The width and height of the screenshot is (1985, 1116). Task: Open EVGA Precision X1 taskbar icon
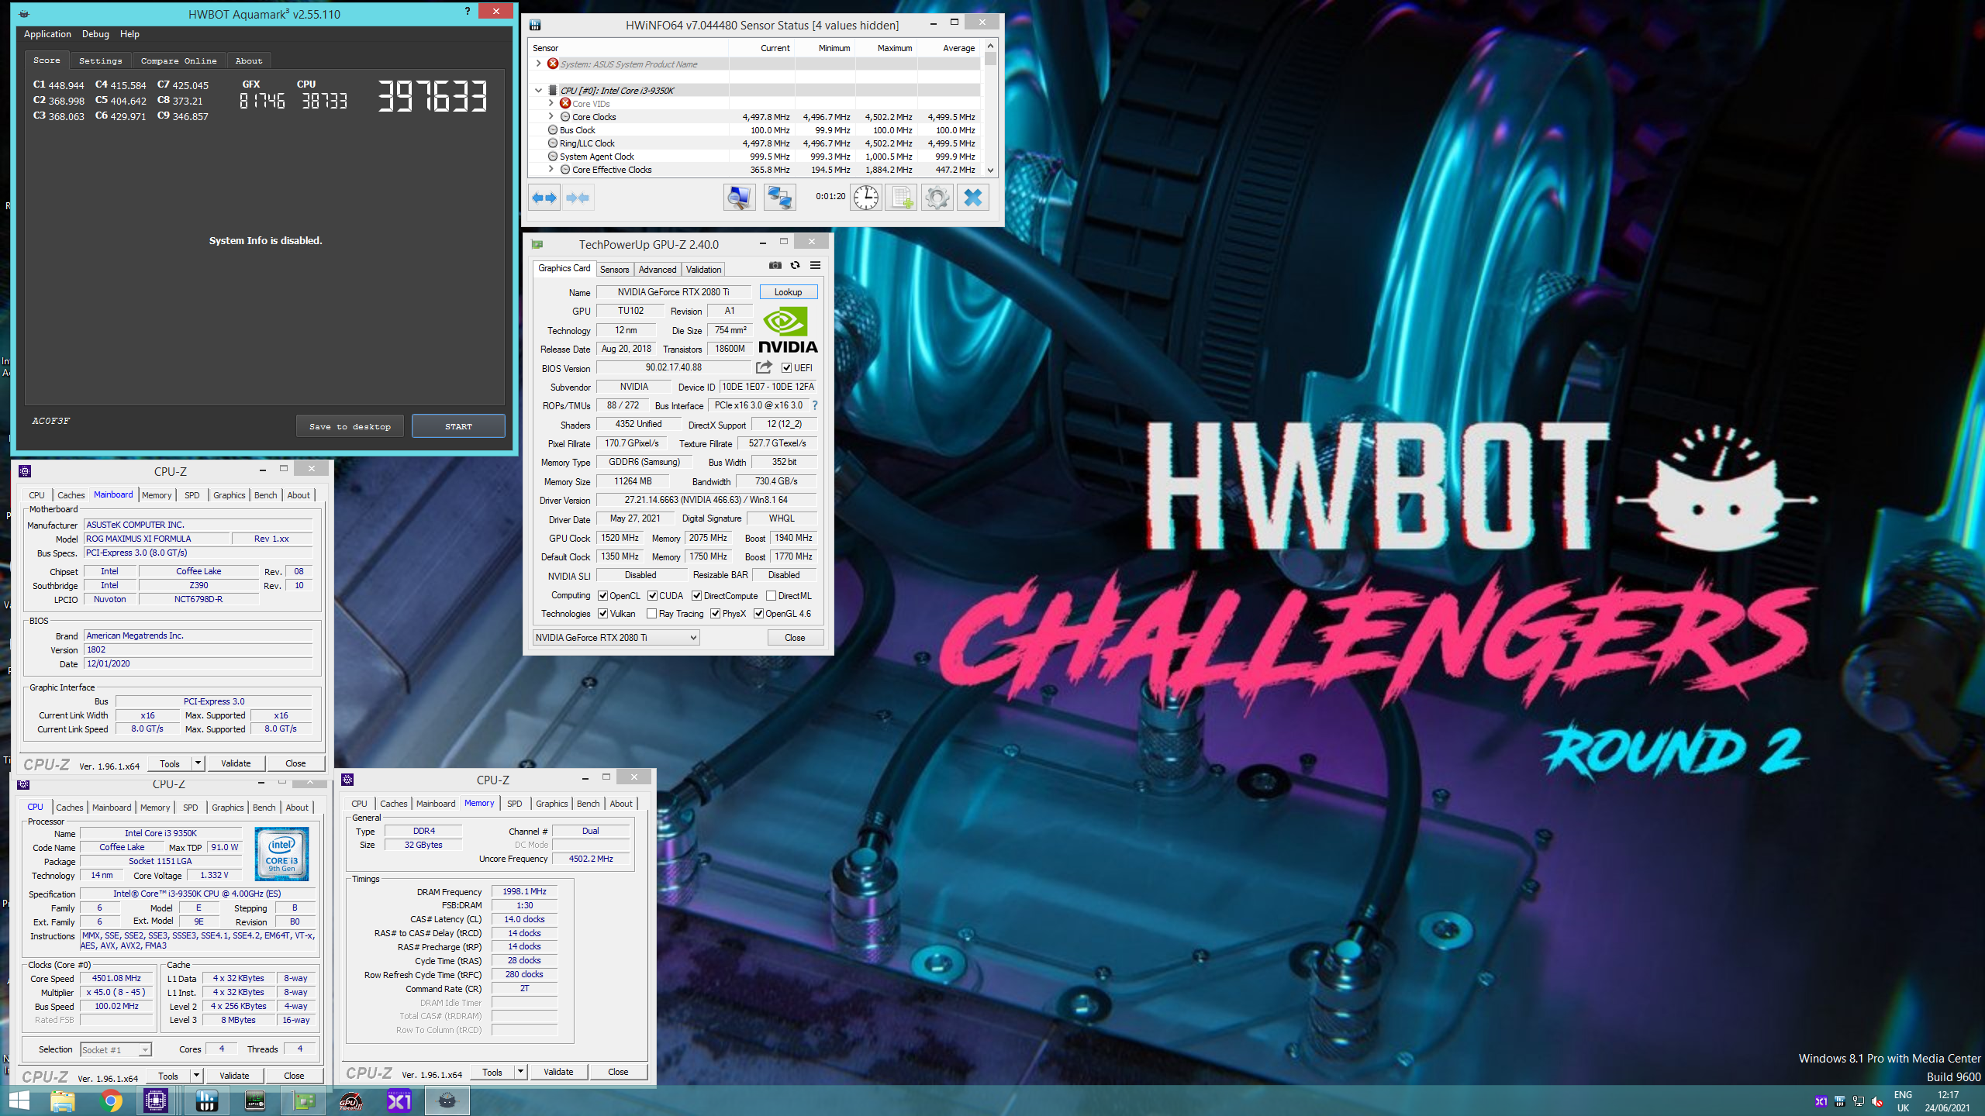pyautogui.click(x=399, y=1100)
